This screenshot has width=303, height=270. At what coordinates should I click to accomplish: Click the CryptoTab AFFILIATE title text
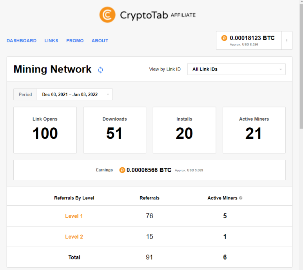158,15
